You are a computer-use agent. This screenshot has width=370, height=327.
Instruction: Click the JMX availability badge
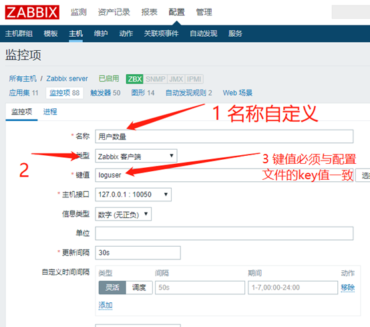click(176, 79)
